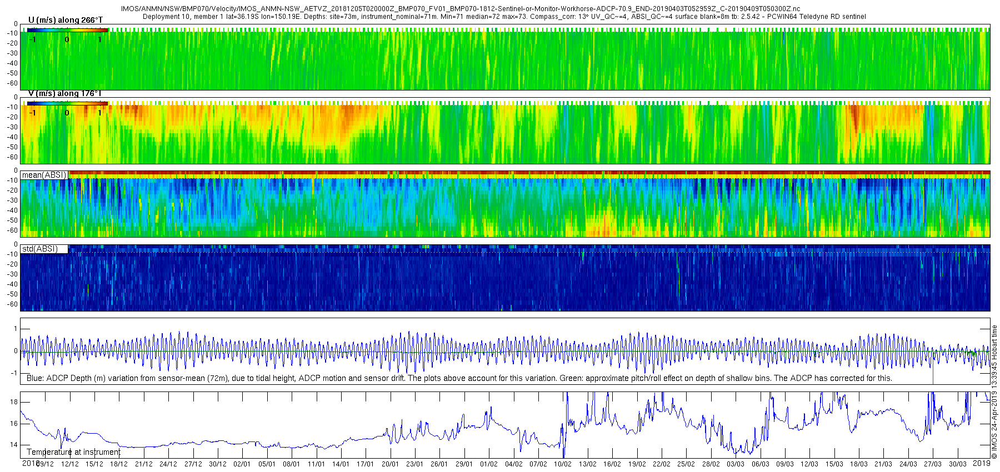Click the '30/12' date tick label

tap(218, 464)
